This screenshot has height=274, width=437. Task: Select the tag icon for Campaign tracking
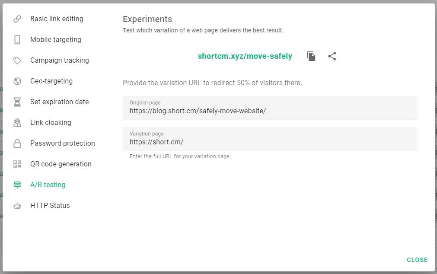[x=17, y=60]
